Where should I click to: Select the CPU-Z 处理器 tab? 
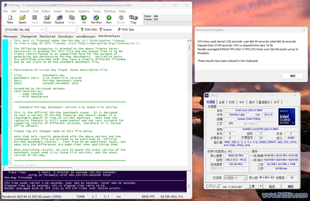click(210, 102)
